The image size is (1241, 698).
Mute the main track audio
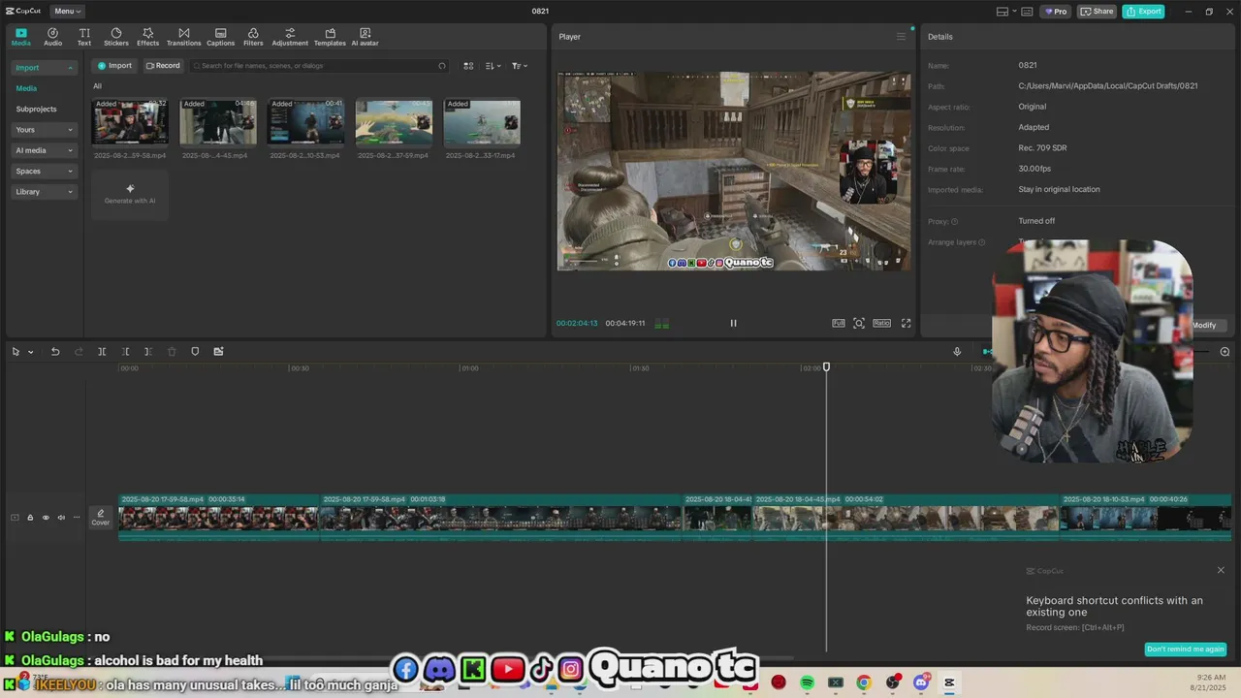61,518
